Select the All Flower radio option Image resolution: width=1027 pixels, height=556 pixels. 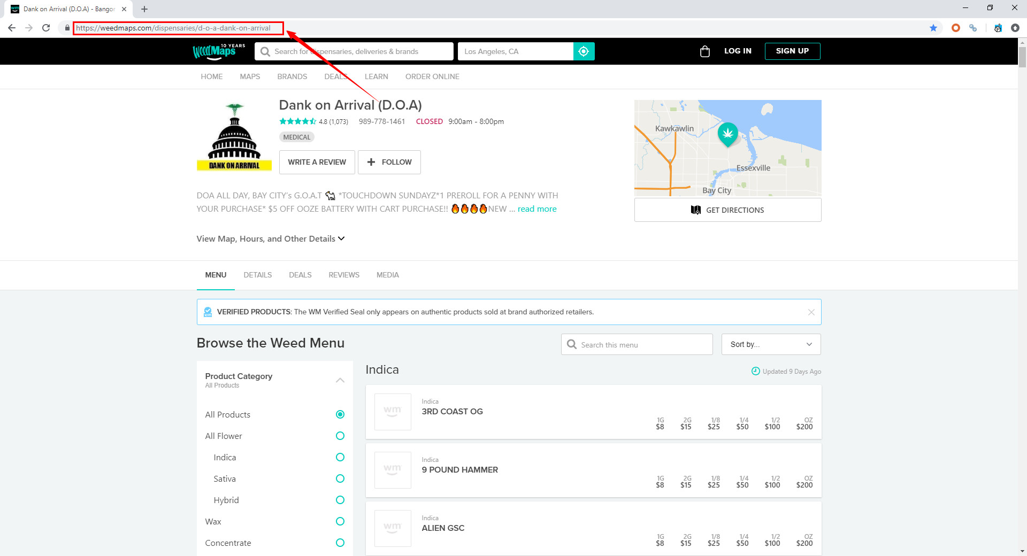[x=340, y=436]
